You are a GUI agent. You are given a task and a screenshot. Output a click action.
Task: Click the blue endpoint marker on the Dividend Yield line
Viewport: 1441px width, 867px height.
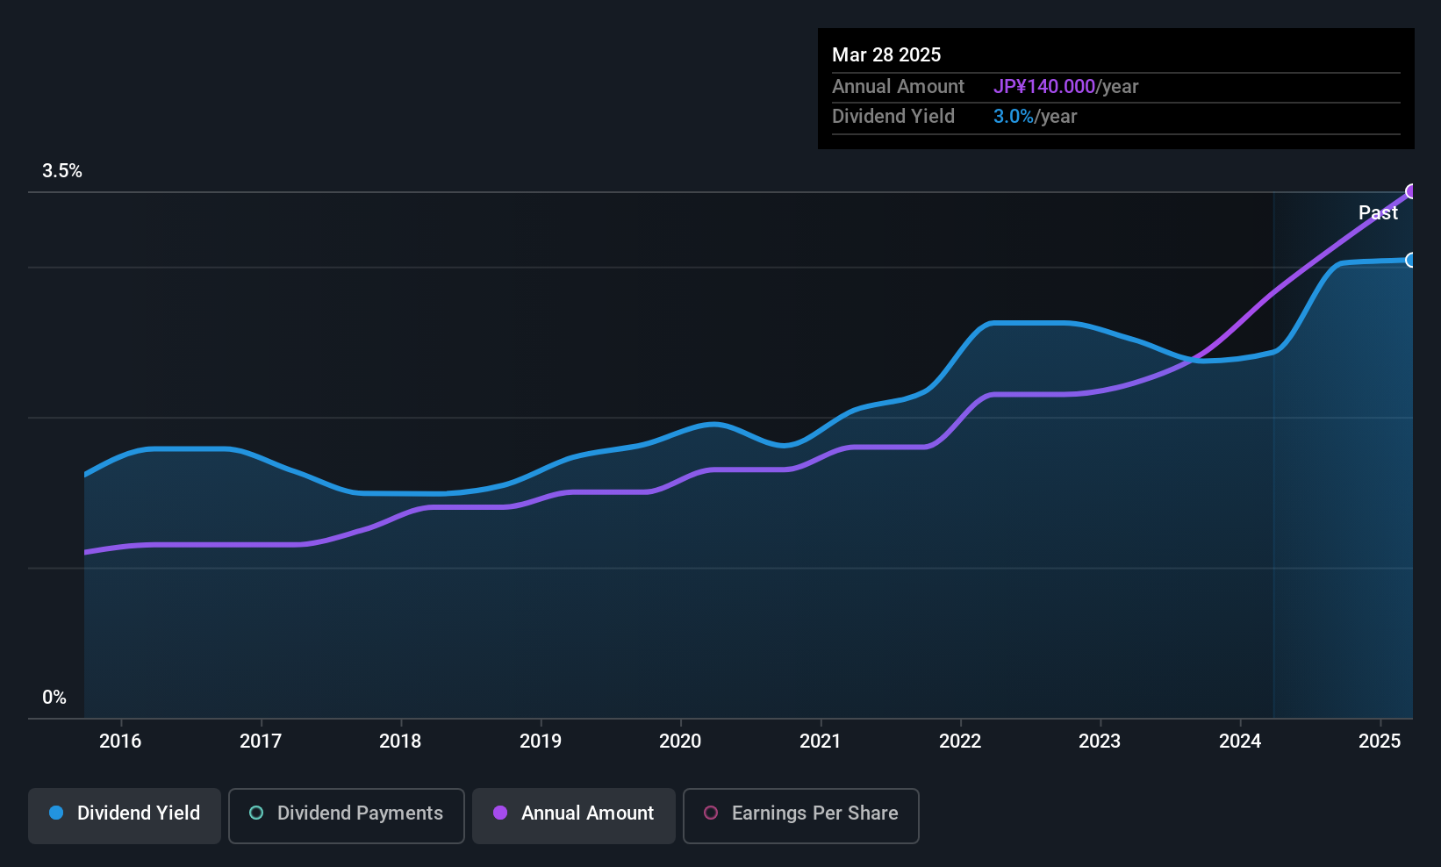point(1411,260)
